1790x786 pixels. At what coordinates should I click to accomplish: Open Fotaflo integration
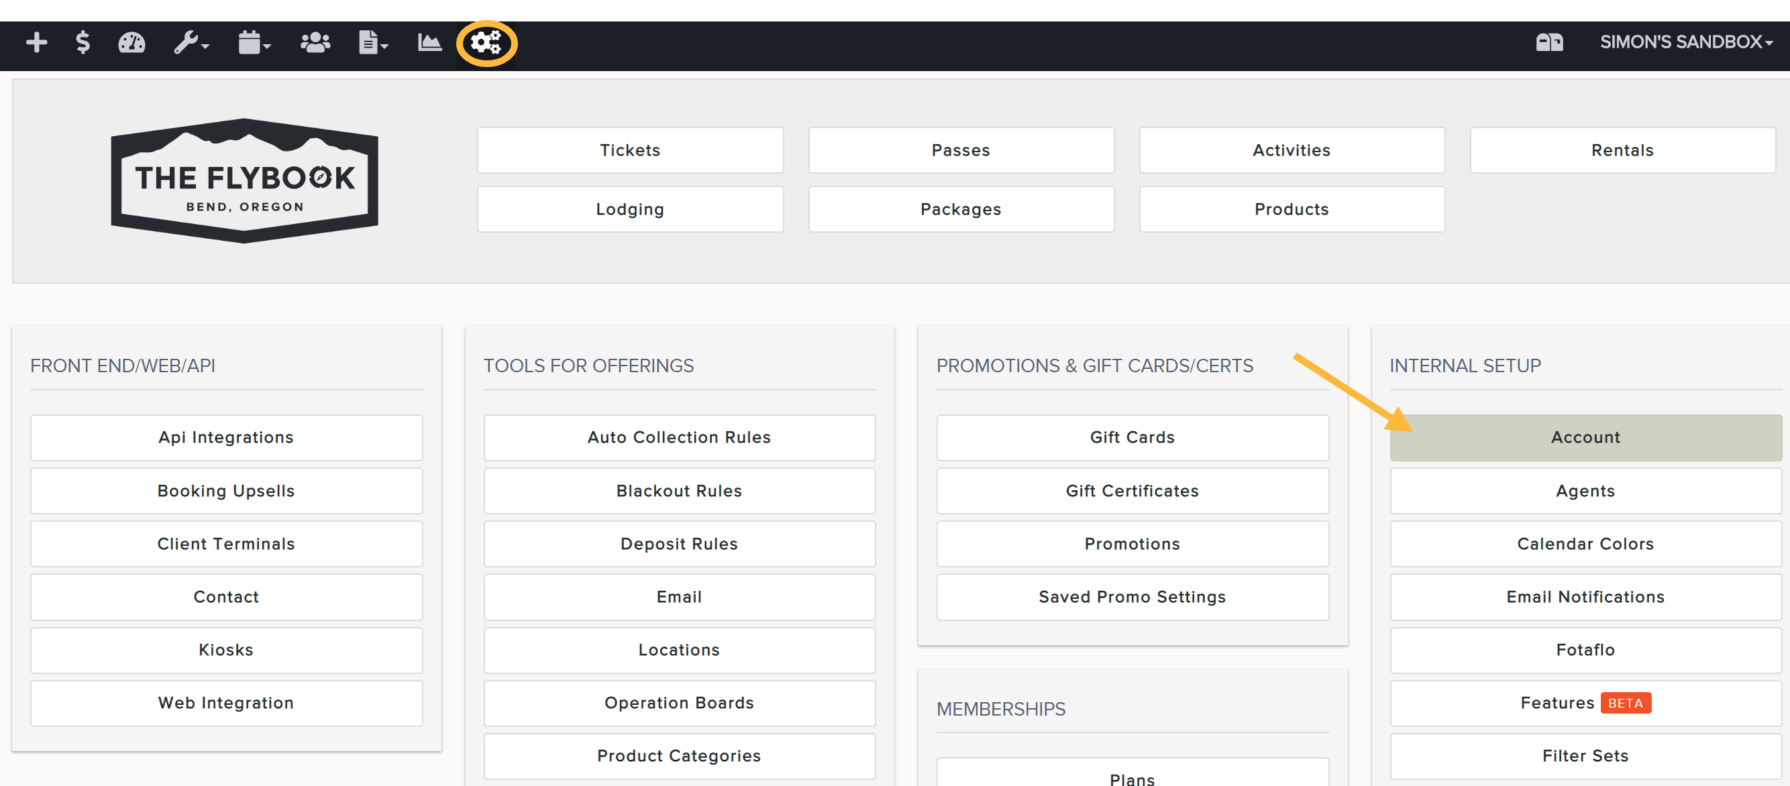coord(1586,650)
